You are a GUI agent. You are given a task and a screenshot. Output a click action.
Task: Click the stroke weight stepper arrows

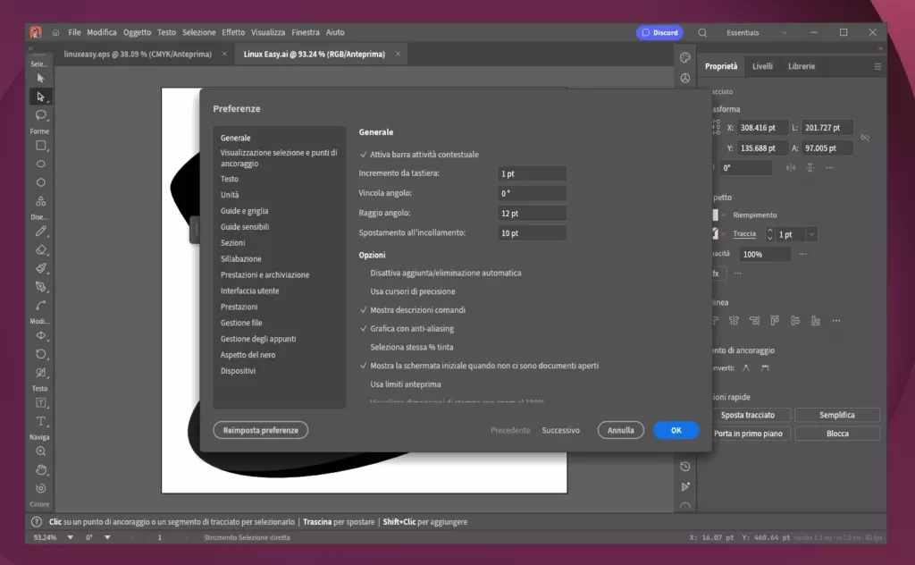pos(769,234)
